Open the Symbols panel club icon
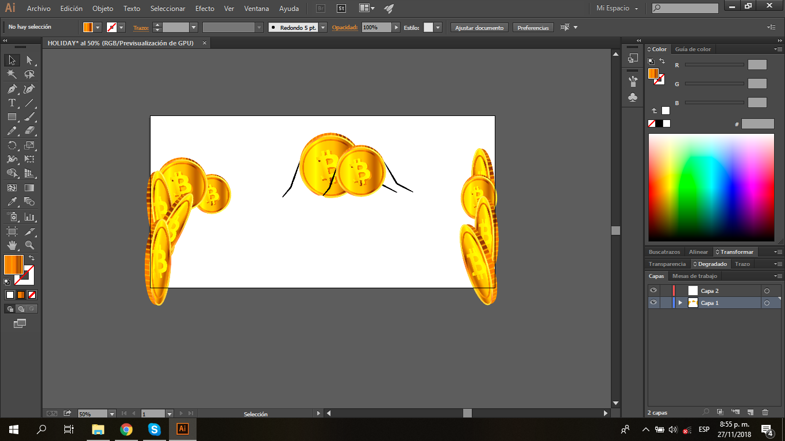 tap(633, 98)
